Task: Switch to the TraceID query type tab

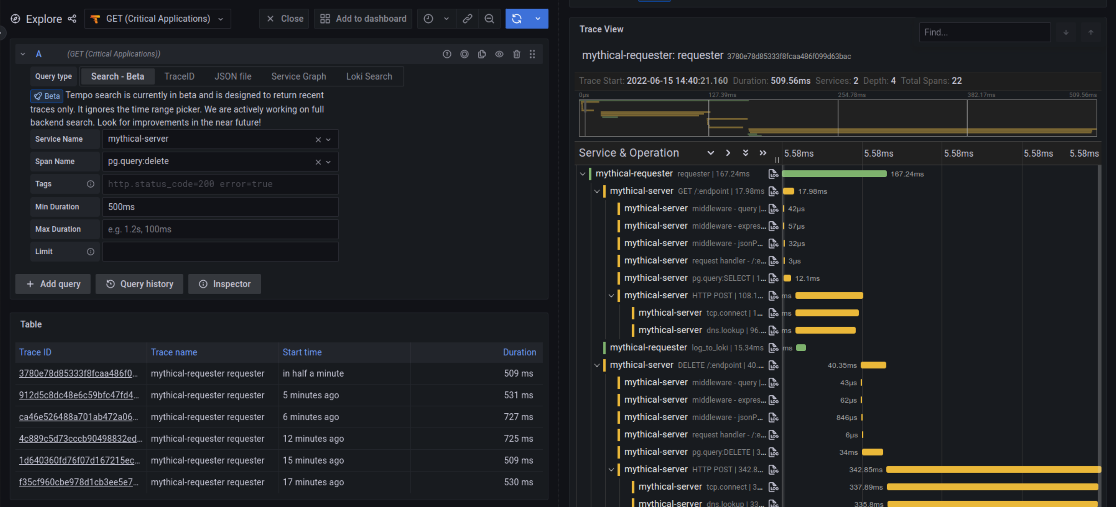Action: click(179, 77)
